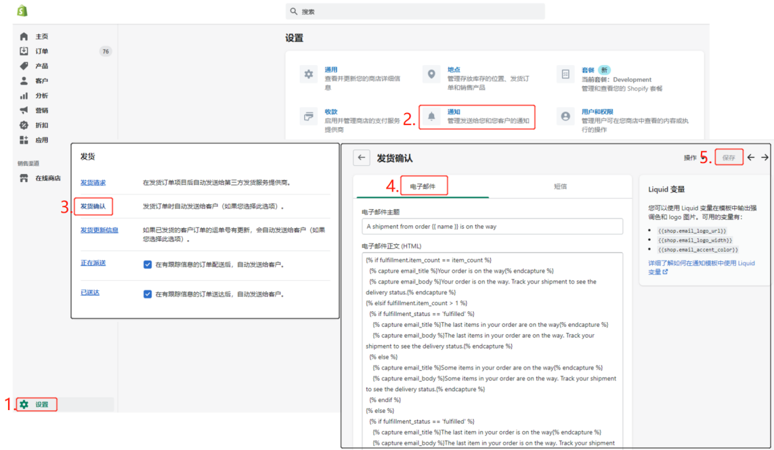Toggle the 已送达 checkbox
Viewport: 774px width, 450px height.
coord(147,294)
